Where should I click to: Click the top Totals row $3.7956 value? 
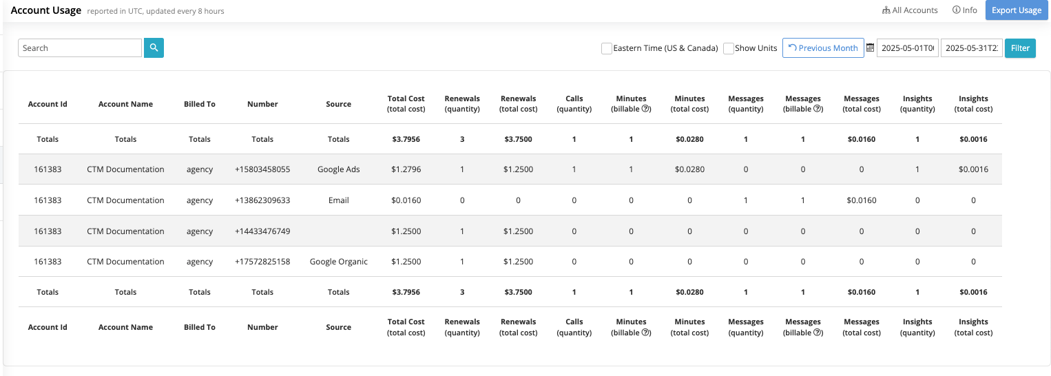pos(406,139)
